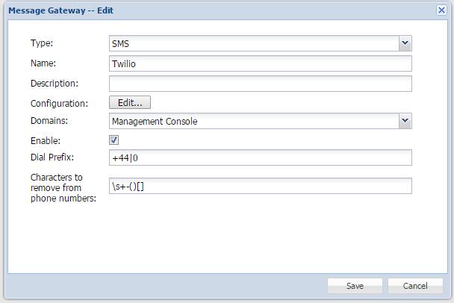Click the Domains: label
Screen dimensions: 454x303
[50, 120]
